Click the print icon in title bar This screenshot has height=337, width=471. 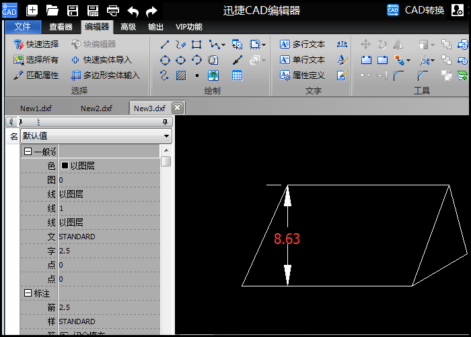click(x=113, y=11)
